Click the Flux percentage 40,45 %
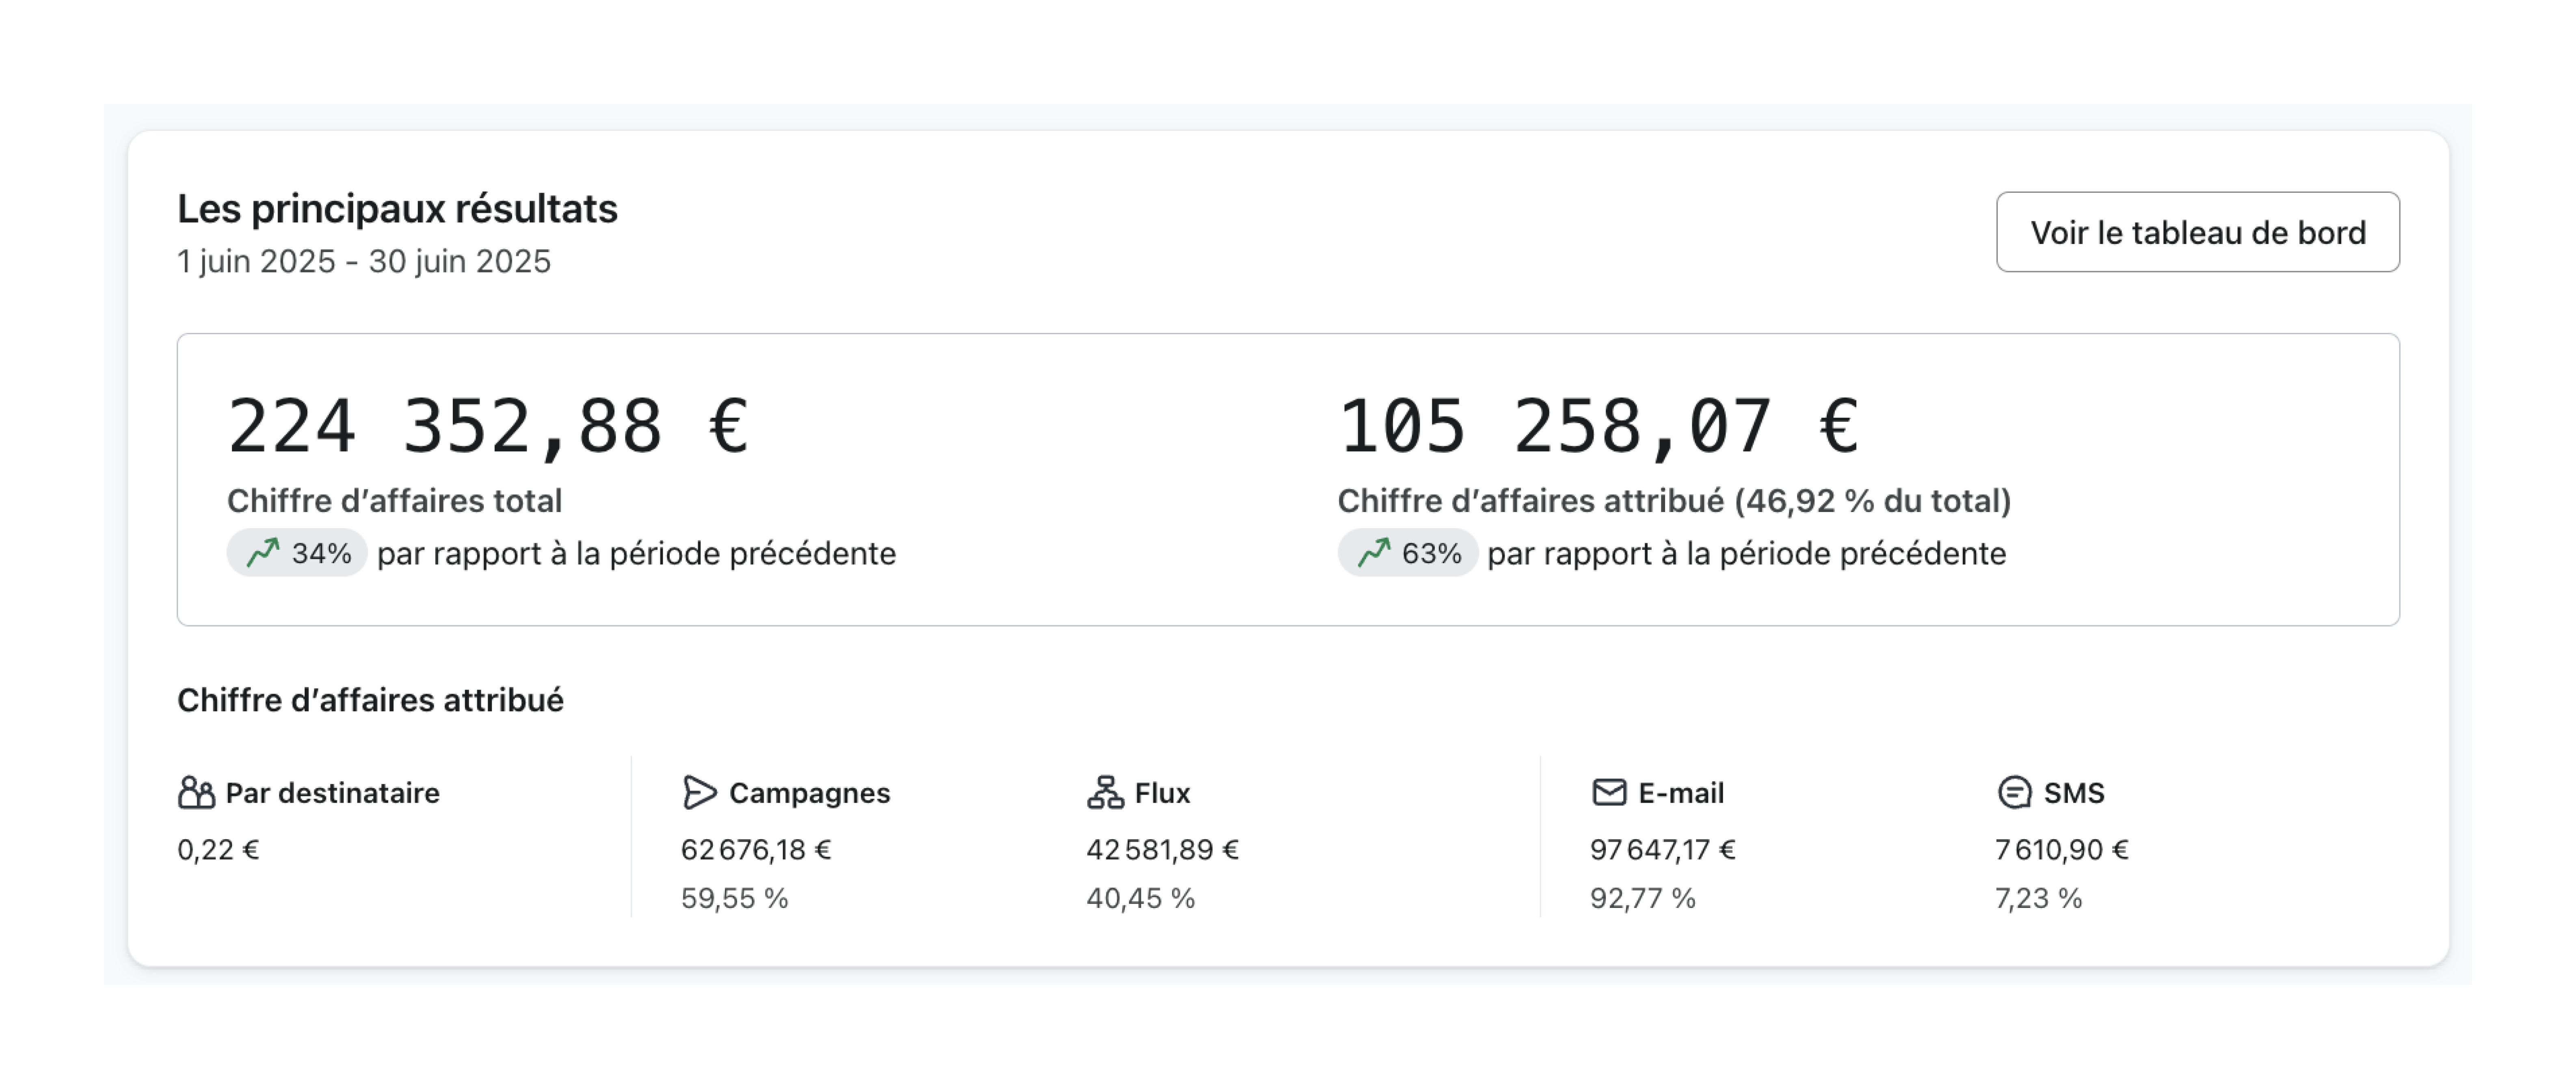The image size is (2576, 1089). 1141,898
